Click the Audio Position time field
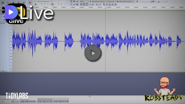185x104 pixels. [28, 101]
